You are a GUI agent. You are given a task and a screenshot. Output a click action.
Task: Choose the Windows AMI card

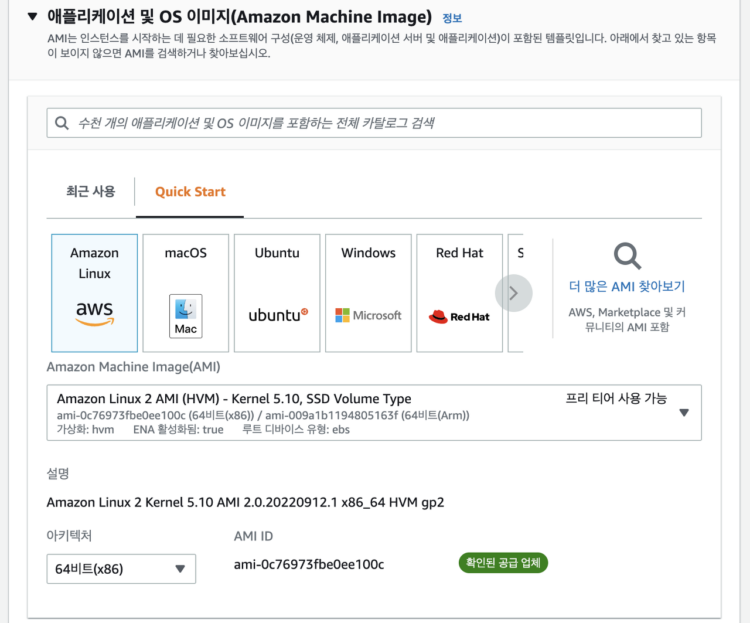369,293
